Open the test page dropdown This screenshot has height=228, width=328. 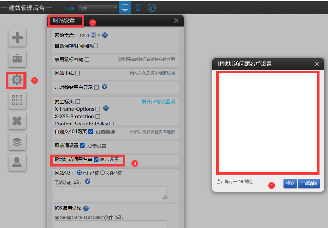[98, 8]
